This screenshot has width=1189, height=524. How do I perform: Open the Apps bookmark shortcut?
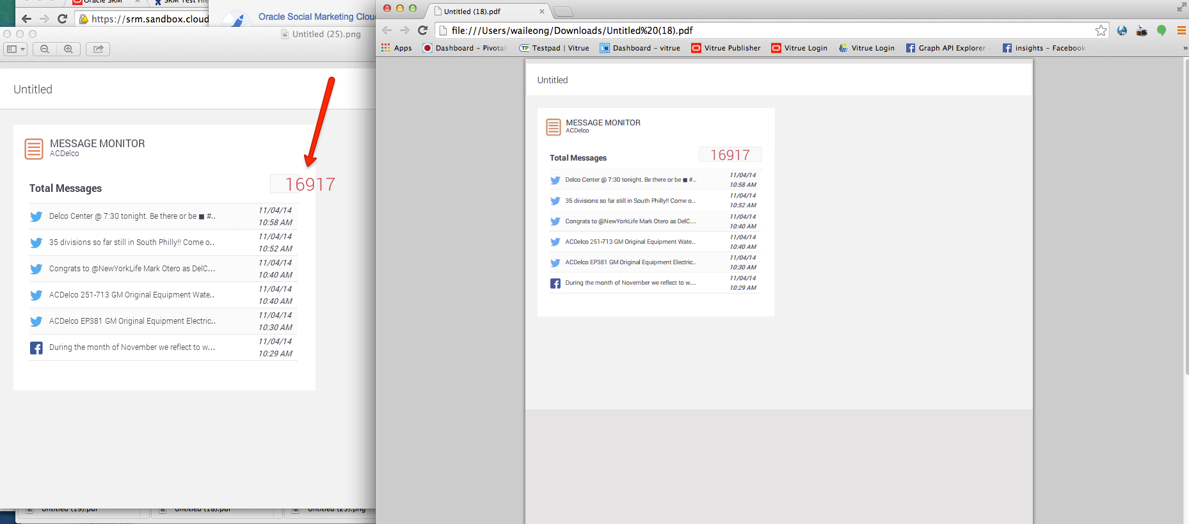[397, 48]
